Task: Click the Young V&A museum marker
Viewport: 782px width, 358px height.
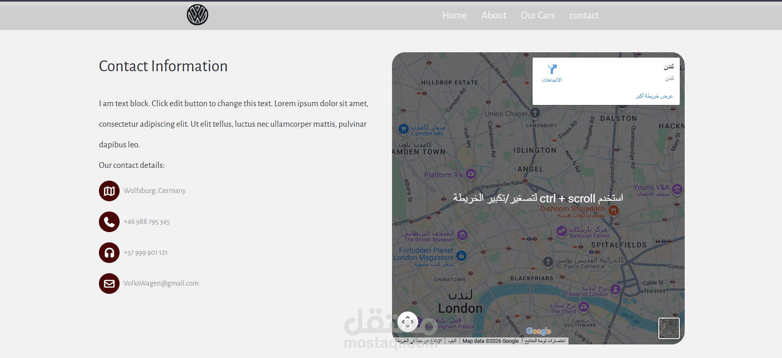Action: [677, 189]
